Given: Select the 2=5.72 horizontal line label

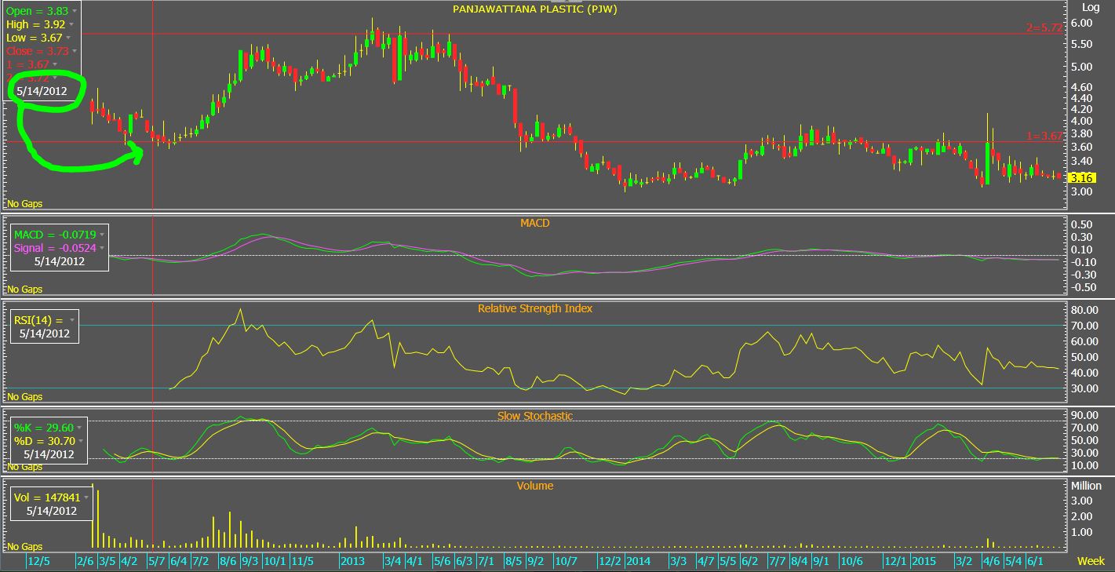Looking at the screenshot, I should click(1044, 27).
